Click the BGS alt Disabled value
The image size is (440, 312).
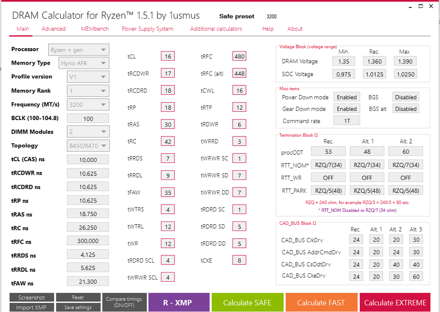click(406, 109)
